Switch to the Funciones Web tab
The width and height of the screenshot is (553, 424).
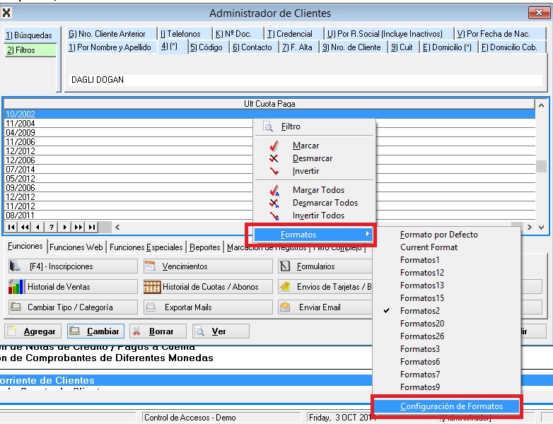click(x=76, y=247)
